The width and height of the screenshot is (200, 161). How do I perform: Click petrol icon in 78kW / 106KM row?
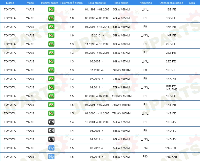coord(51,105)
